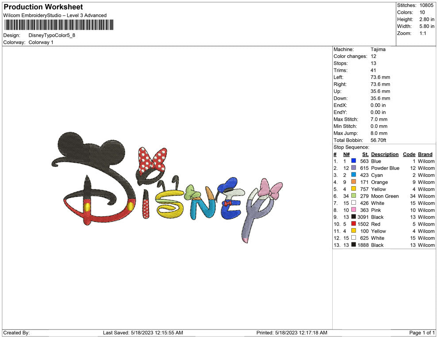This screenshot has width=438, height=337.
Task: Click the white swatch for 625 White
Action: tap(353, 237)
